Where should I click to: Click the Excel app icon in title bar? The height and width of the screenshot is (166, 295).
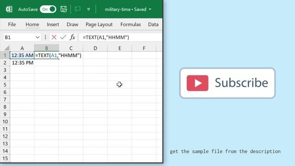[9, 9]
